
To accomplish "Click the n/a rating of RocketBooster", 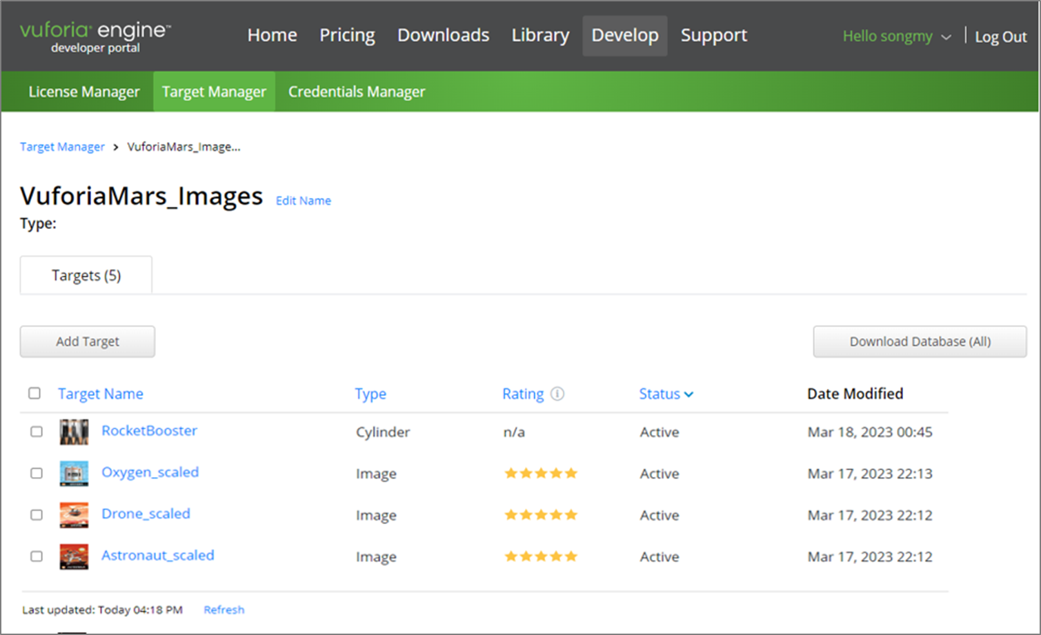I will point(514,432).
